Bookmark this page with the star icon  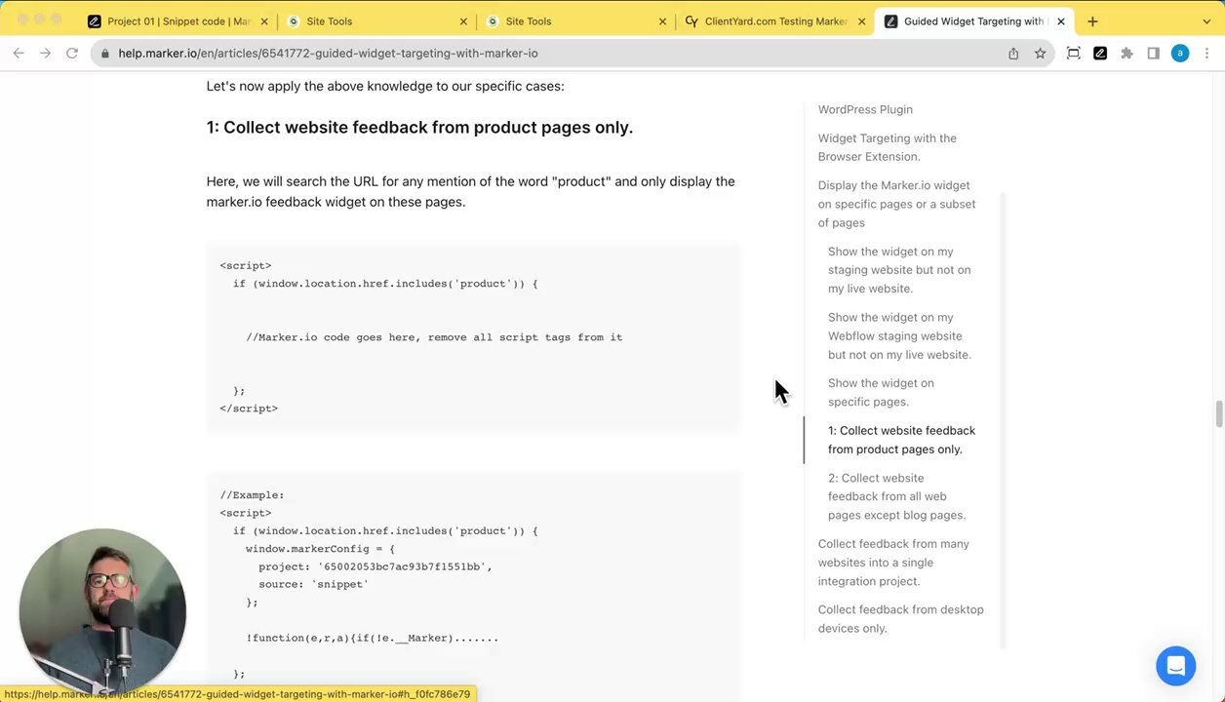1040,54
